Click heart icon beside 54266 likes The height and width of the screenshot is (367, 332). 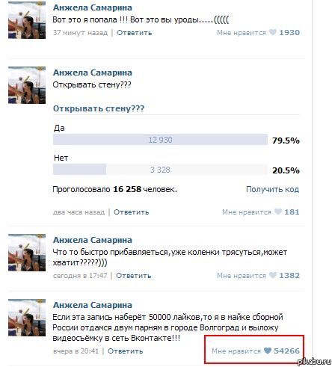tap(268, 351)
